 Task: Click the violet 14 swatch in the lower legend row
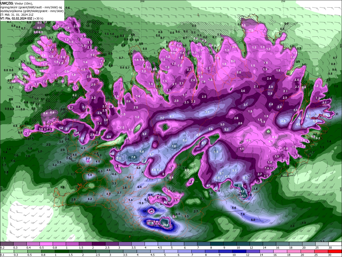click(x=267, y=251)
